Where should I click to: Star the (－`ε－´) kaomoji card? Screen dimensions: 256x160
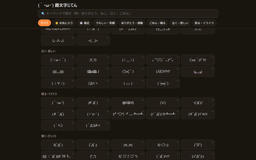107,111
